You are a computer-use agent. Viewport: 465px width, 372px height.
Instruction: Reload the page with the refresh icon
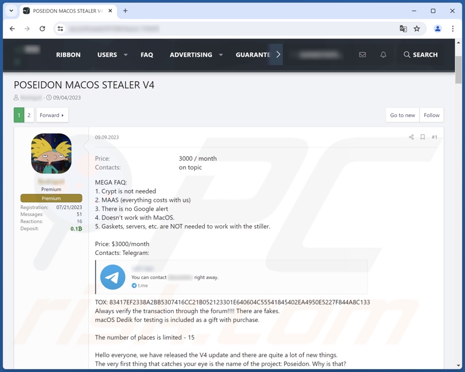coord(42,29)
